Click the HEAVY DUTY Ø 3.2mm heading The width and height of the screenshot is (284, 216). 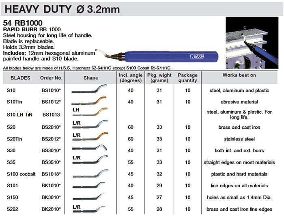62,9
